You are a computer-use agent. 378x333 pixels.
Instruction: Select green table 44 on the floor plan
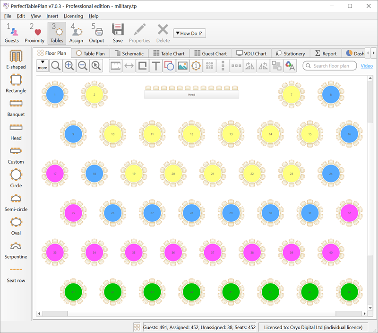(x=192, y=292)
